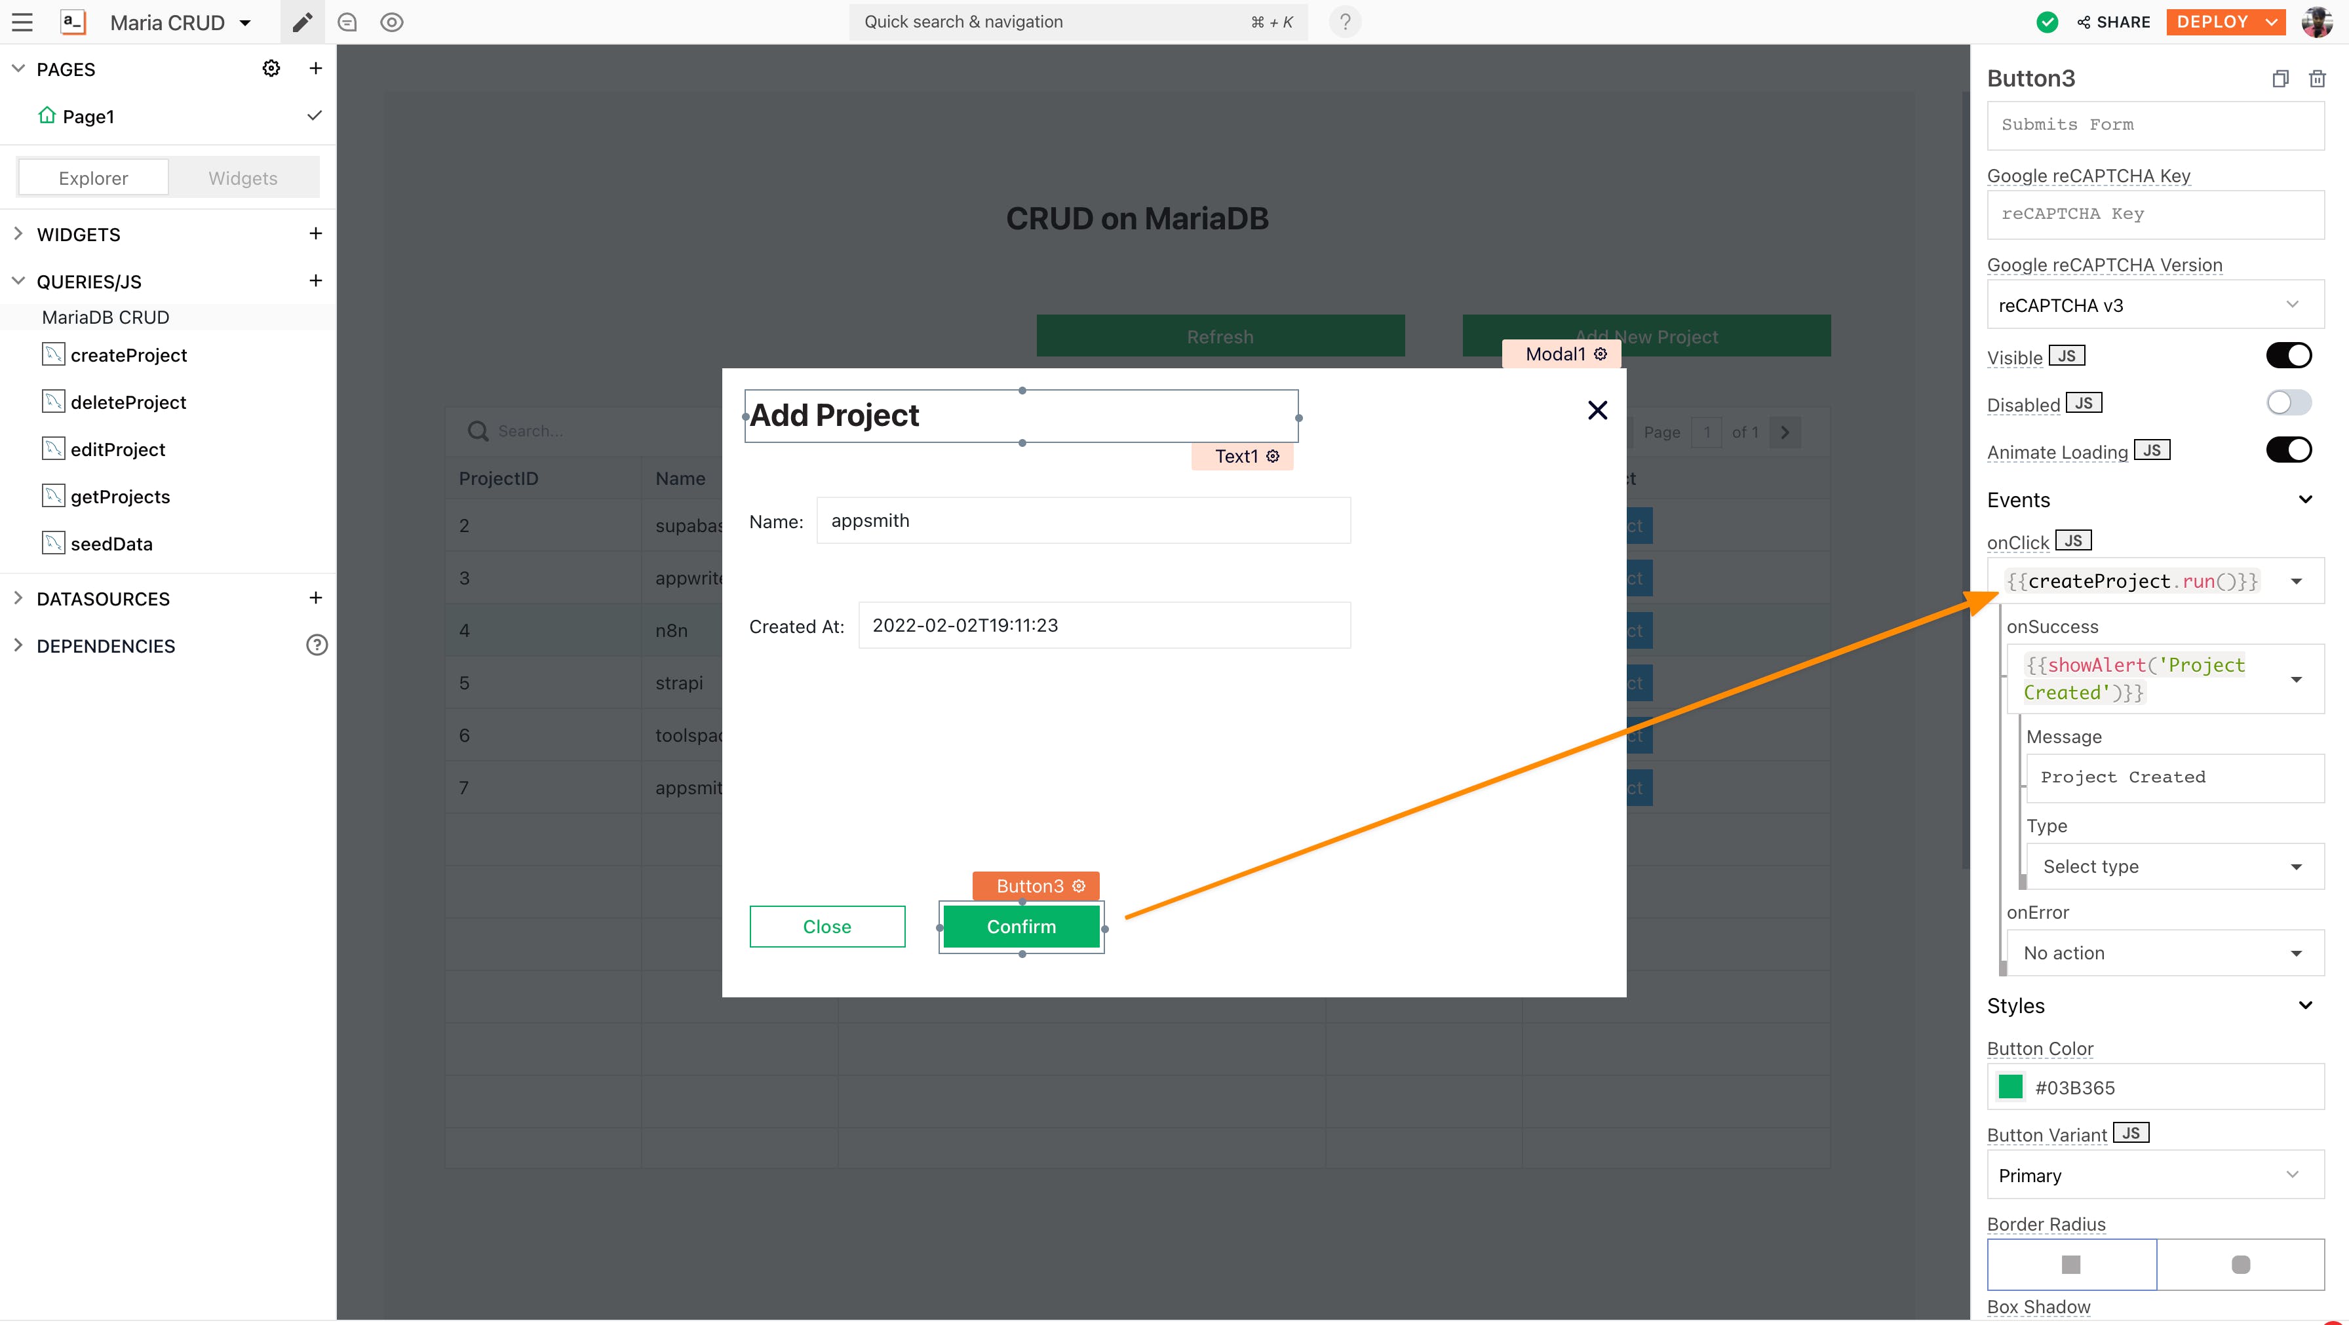Turn off Animate Loading toggle
Image resolution: width=2349 pixels, height=1325 pixels.
tap(2288, 450)
